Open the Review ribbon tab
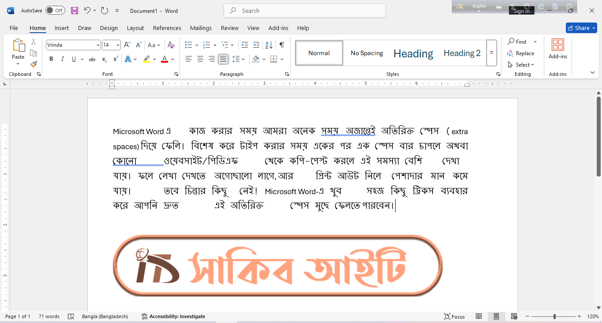The width and height of the screenshot is (602, 323). 229,28
